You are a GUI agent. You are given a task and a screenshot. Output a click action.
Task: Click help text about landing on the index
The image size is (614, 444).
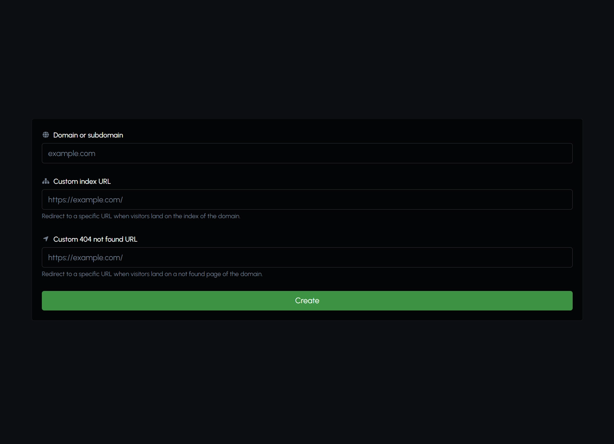click(141, 216)
